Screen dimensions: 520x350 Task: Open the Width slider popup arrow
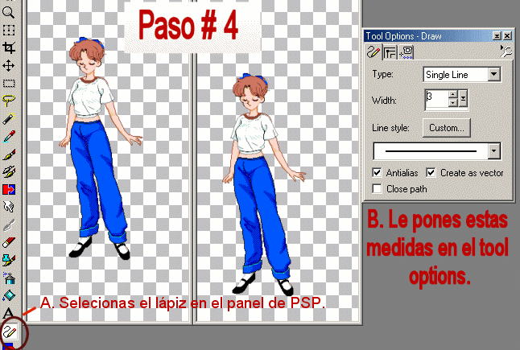click(463, 101)
